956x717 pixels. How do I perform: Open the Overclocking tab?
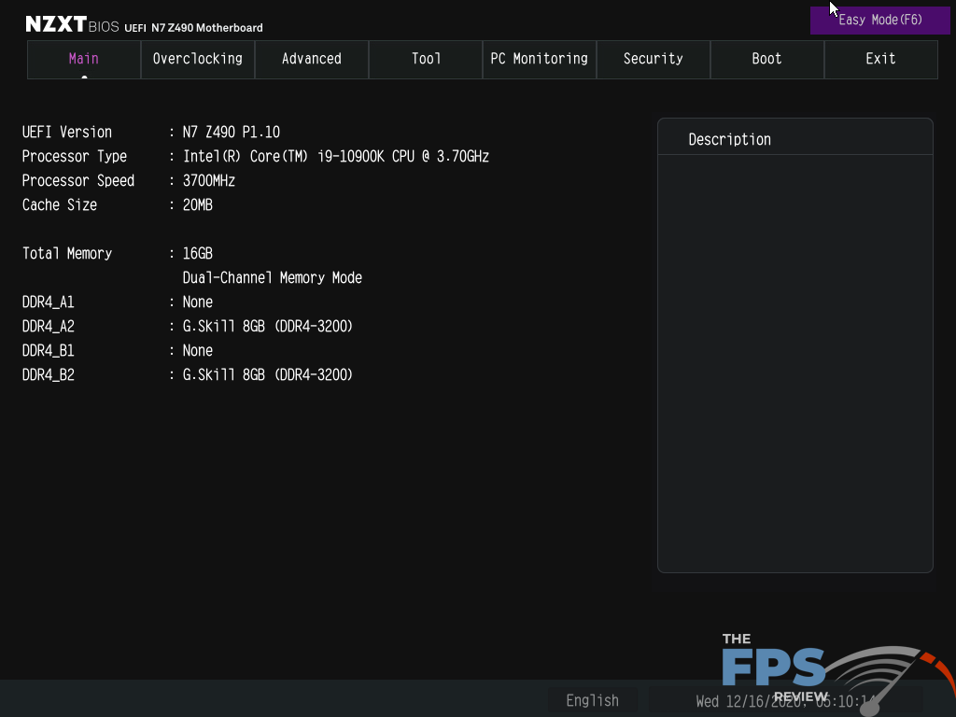pyautogui.click(x=198, y=59)
